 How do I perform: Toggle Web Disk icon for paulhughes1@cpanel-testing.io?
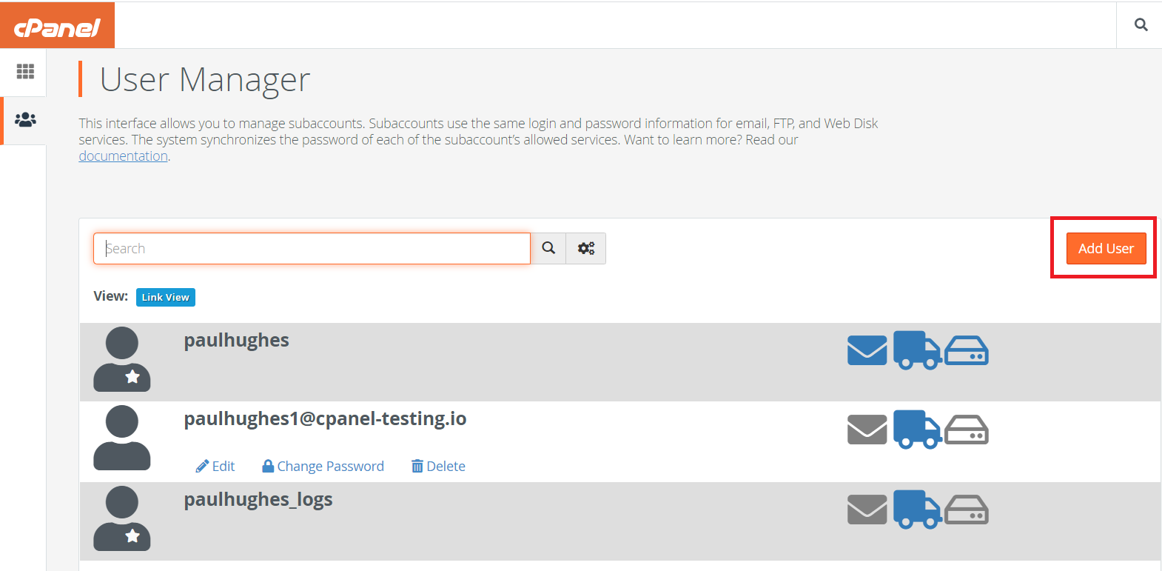[967, 430]
